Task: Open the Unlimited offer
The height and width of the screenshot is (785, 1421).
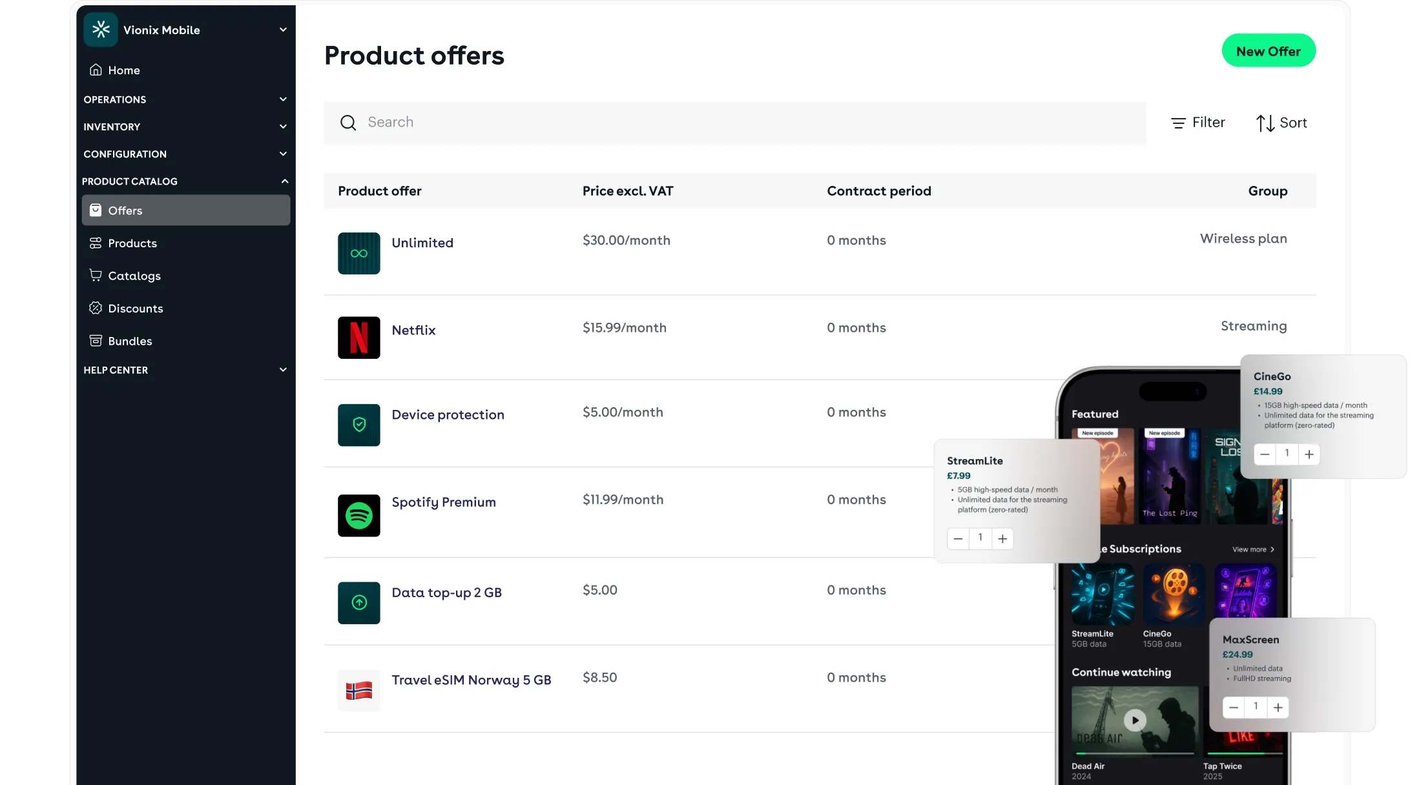Action: [422, 243]
